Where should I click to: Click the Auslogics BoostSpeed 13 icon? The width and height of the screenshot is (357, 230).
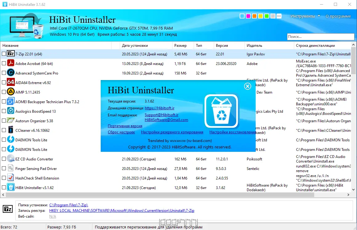coord(11,111)
